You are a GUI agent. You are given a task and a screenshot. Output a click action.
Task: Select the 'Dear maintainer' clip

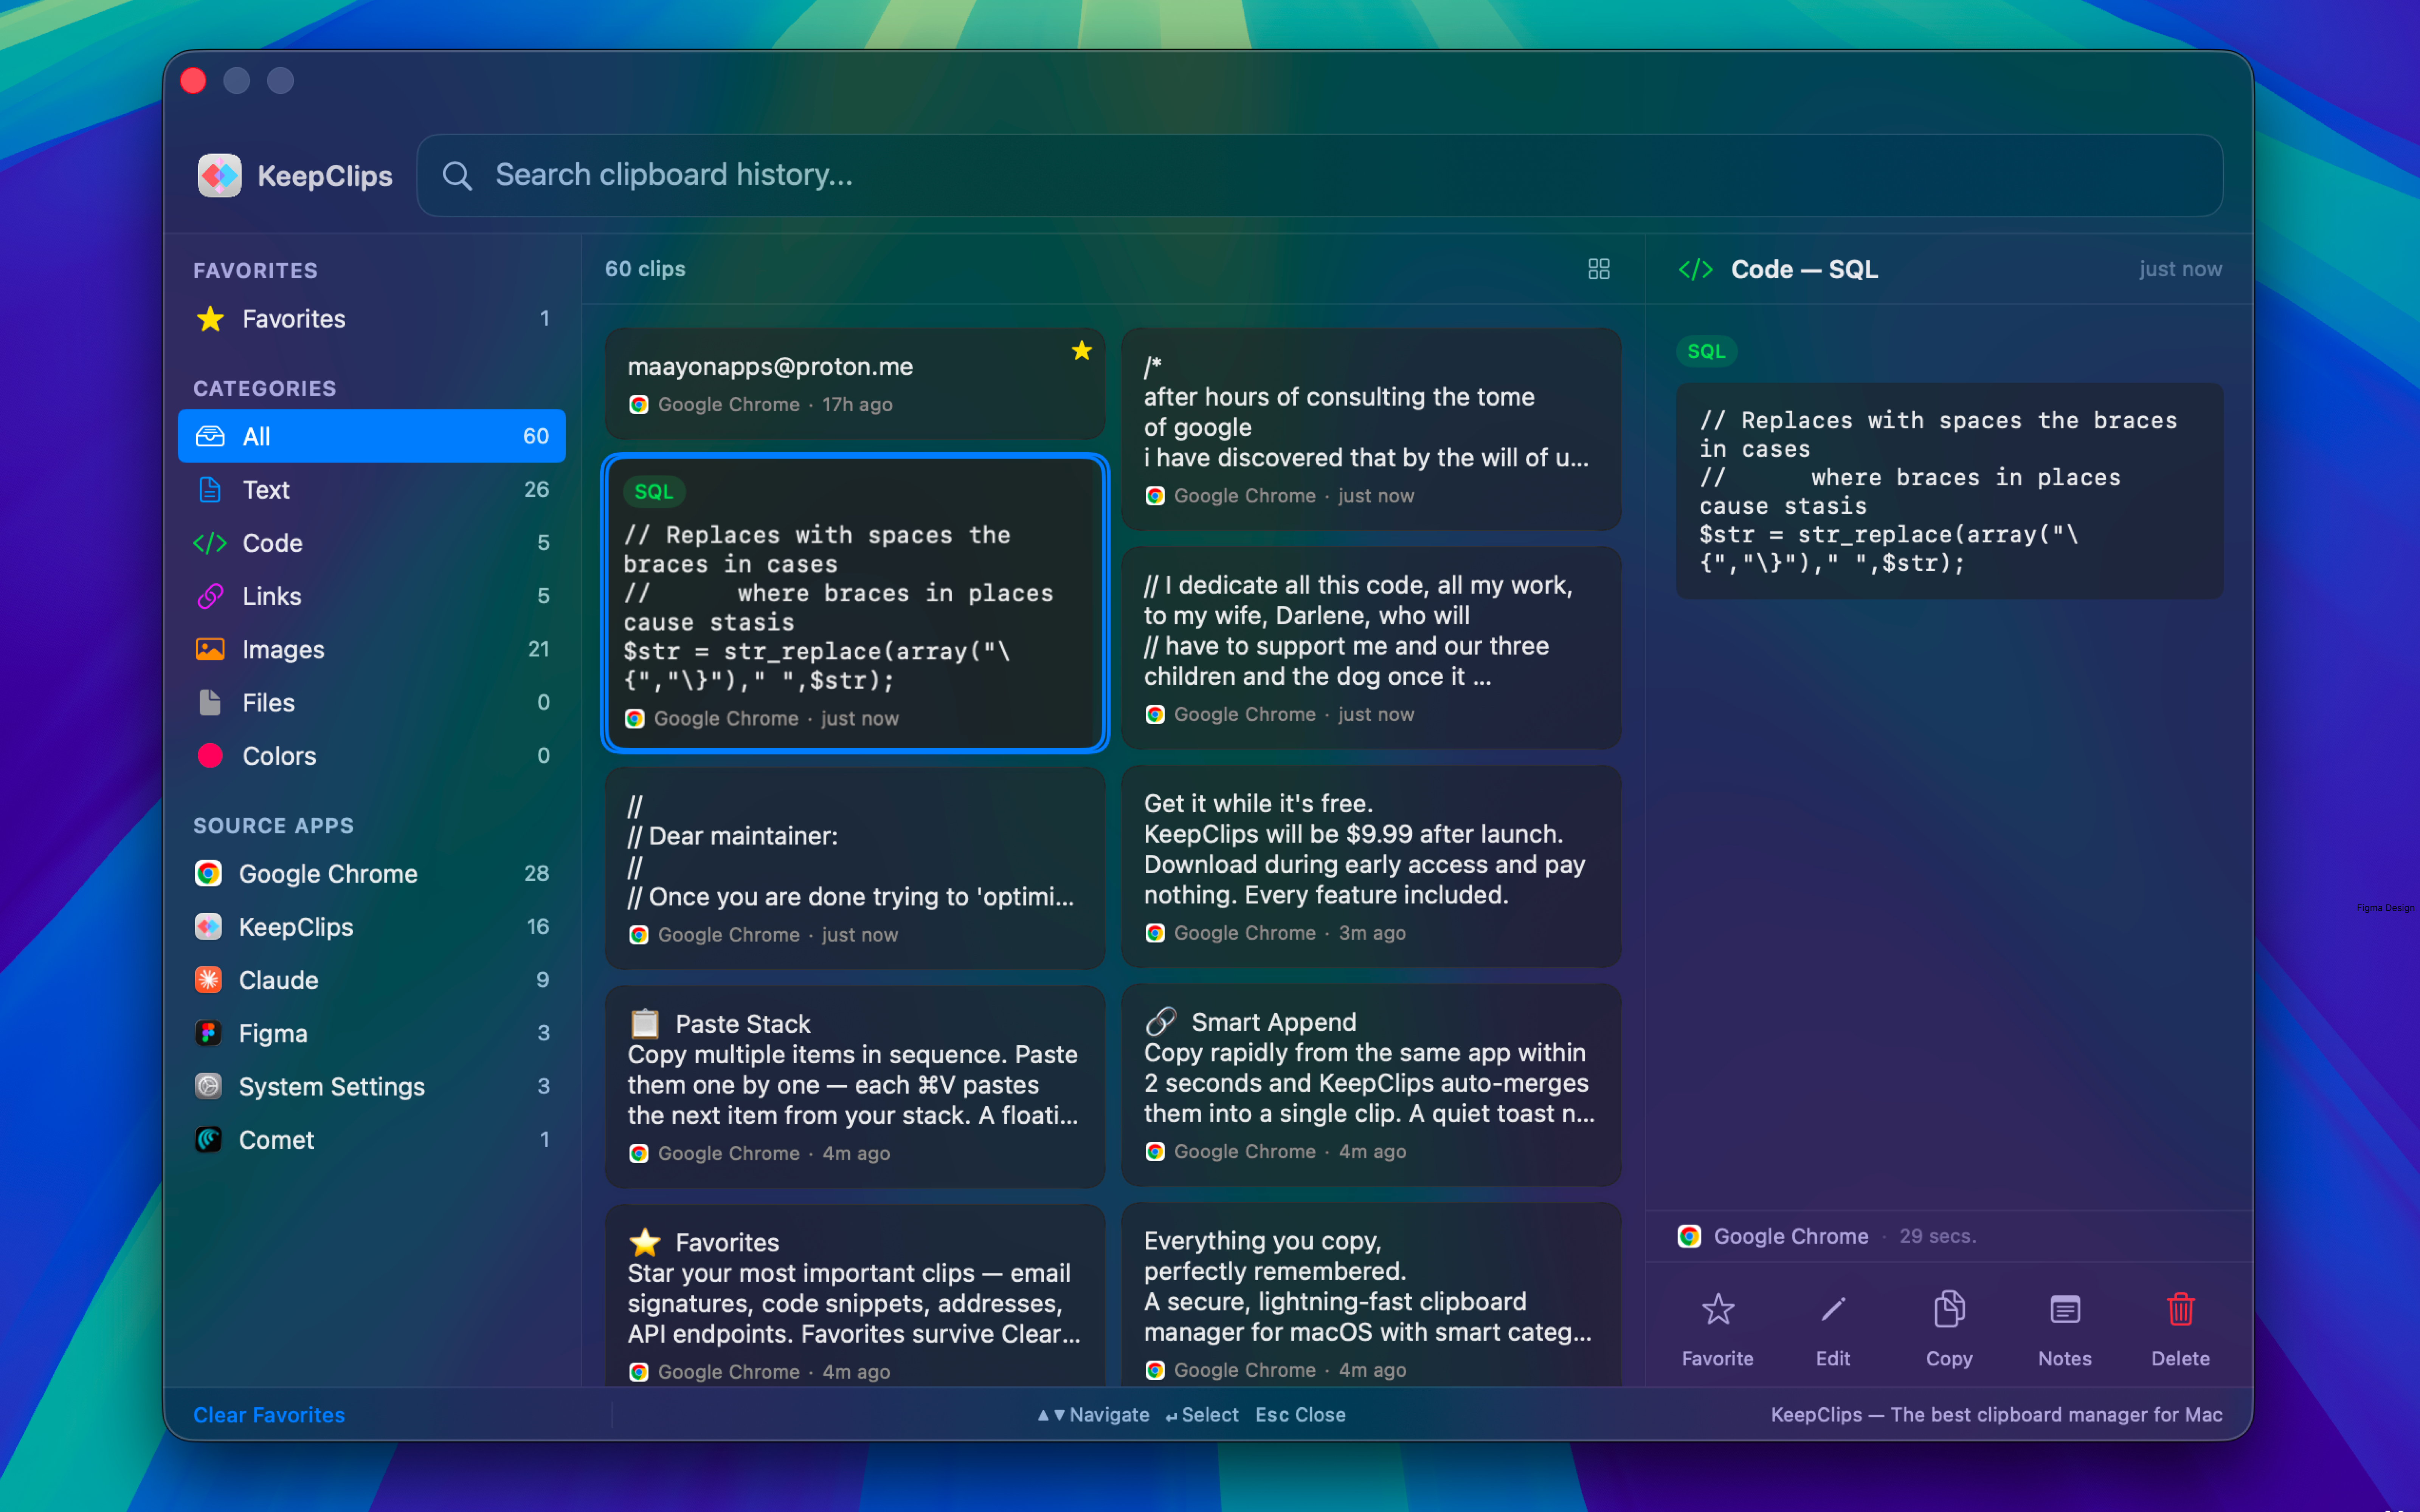[x=854, y=867]
